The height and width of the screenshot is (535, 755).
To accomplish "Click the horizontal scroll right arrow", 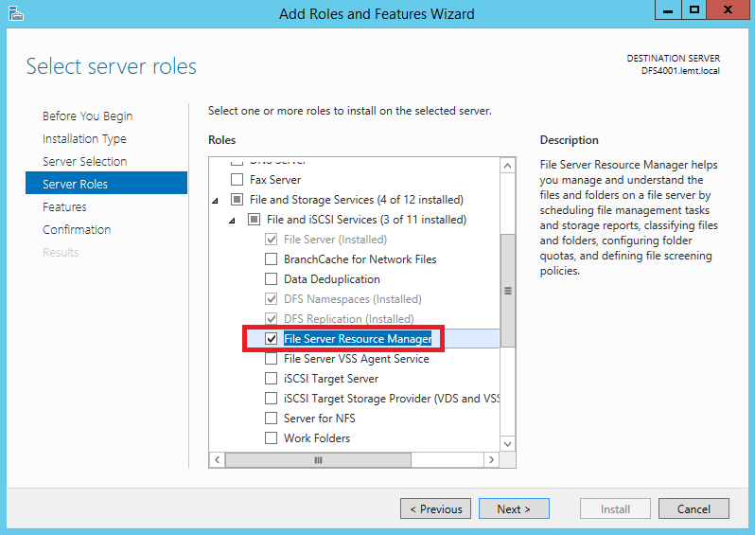I will click(491, 460).
